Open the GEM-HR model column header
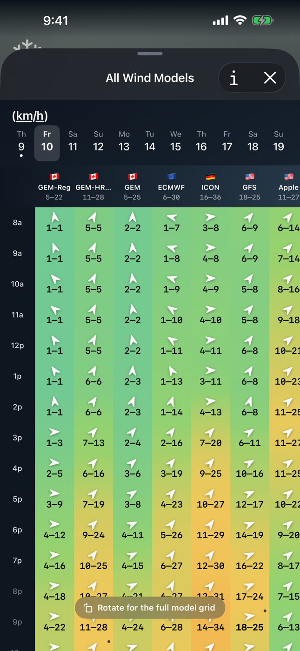Image resolution: width=300 pixels, height=651 pixels. pos(93,187)
